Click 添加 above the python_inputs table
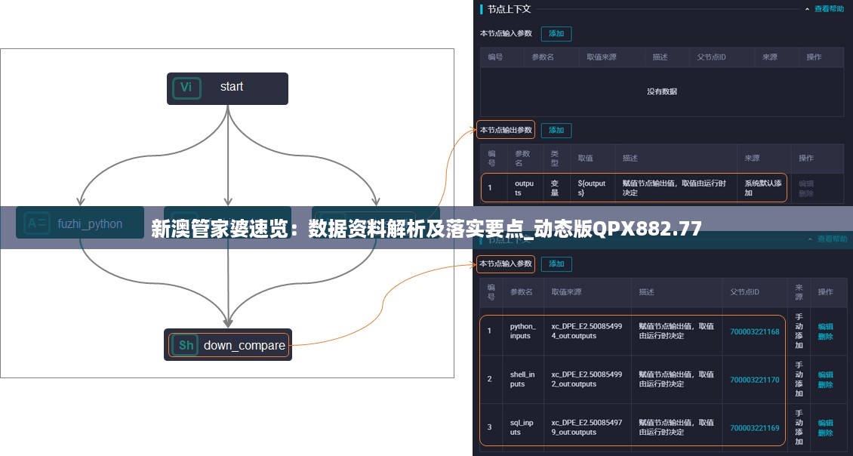This screenshot has height=456, width=853. (556, 264)
